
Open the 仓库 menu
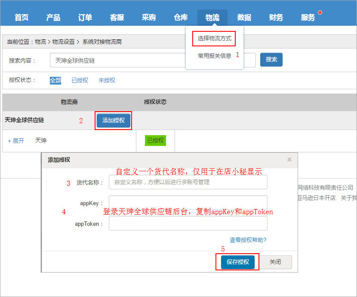point(181,18)
